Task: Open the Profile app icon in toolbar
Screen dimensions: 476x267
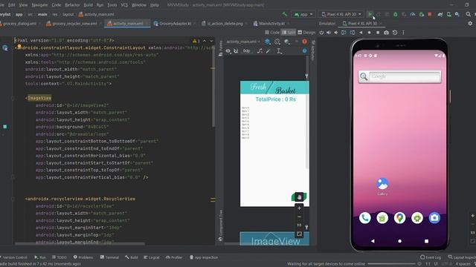Action: [413, 14]
